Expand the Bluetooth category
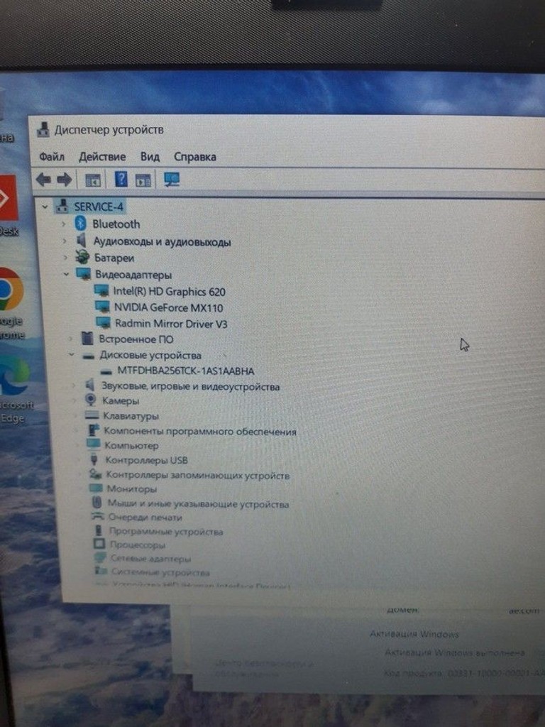 click(x=63, y=224)
